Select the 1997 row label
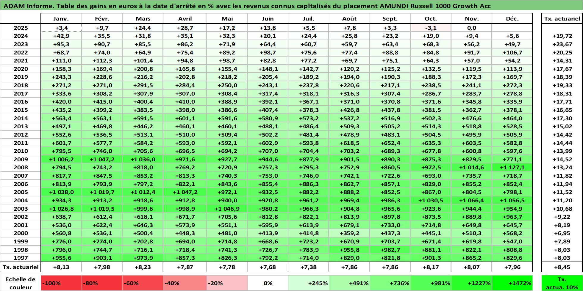Image resolution: width=583 pixels, height=291 pixels. 21,258
